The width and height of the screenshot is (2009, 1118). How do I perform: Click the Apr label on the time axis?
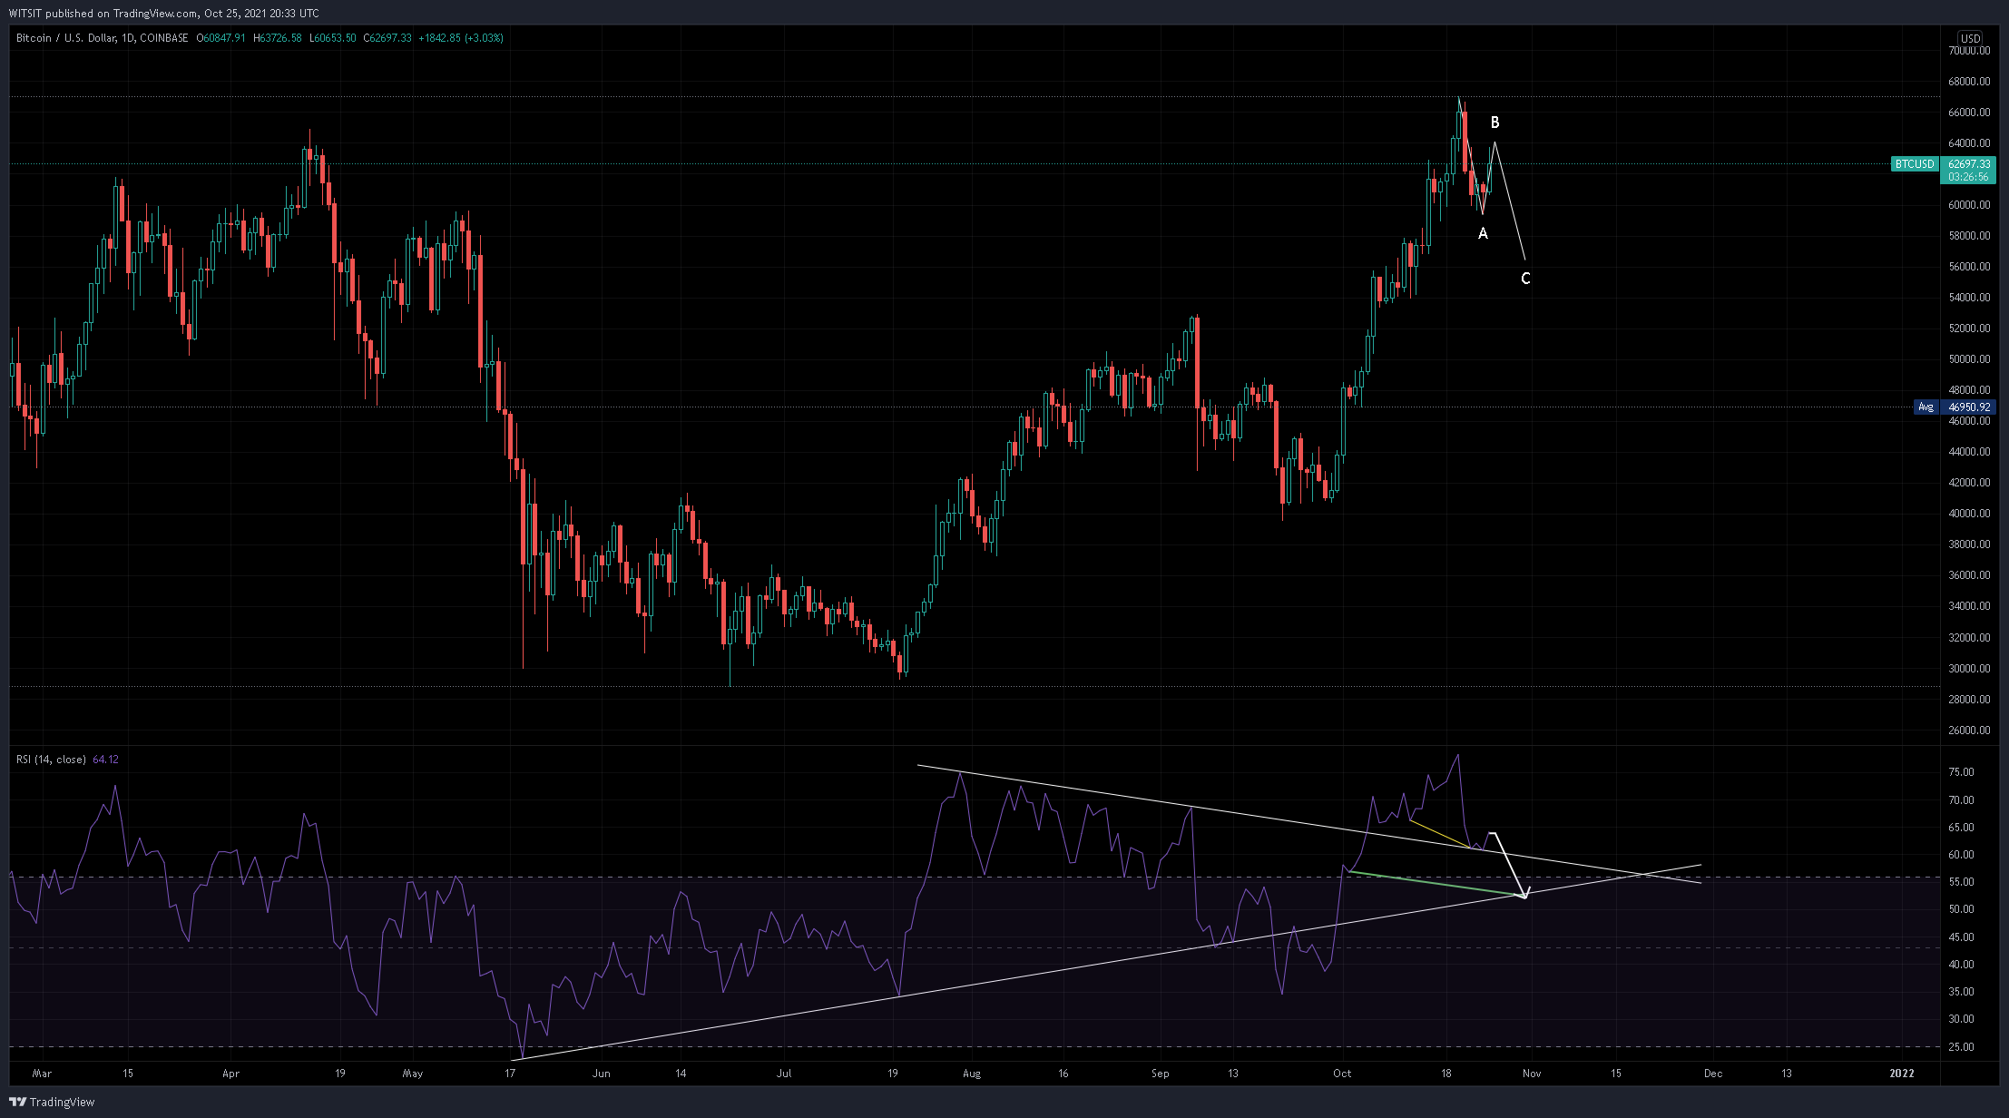(x=231, y=1074)
